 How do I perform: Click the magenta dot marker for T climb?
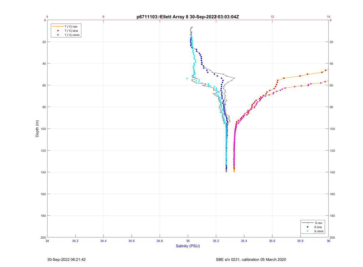(58, 35)
